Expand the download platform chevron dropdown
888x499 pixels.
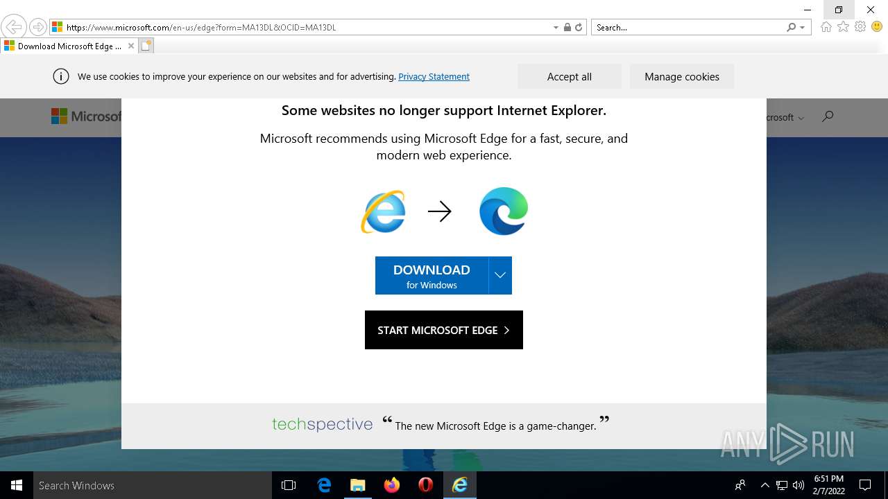tap(500, 276)
